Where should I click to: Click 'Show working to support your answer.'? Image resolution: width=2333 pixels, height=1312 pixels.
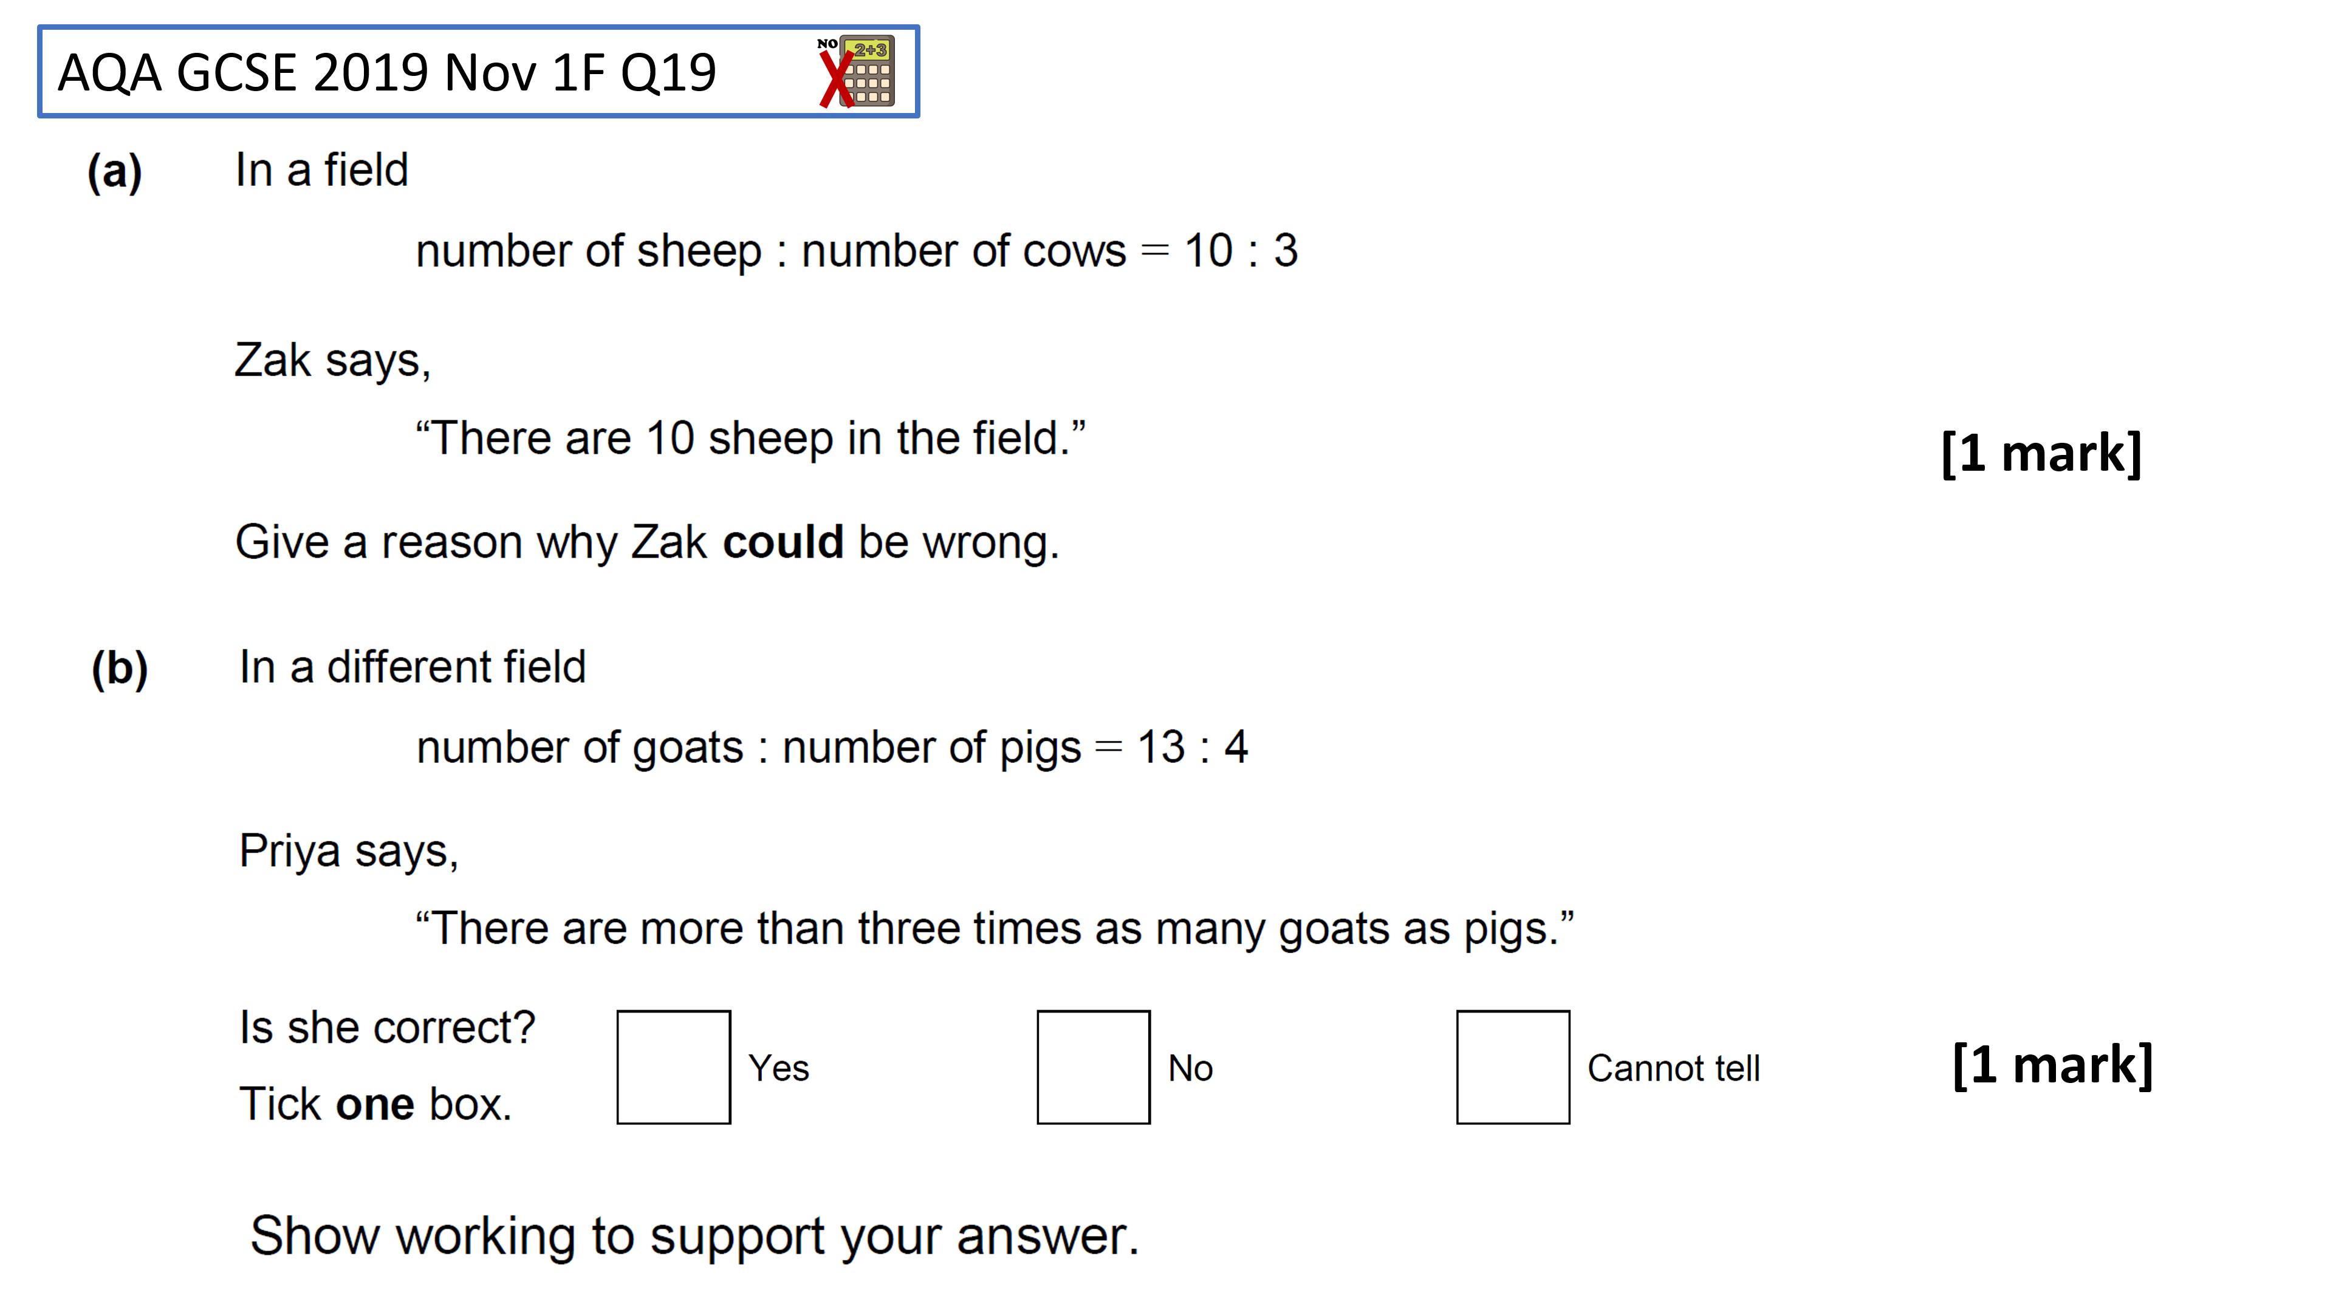point(694,1236)
